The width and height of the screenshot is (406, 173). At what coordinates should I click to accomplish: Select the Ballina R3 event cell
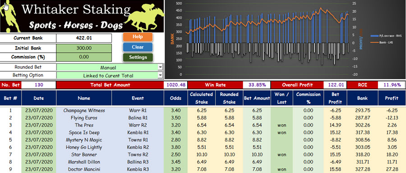pos(138,162)
